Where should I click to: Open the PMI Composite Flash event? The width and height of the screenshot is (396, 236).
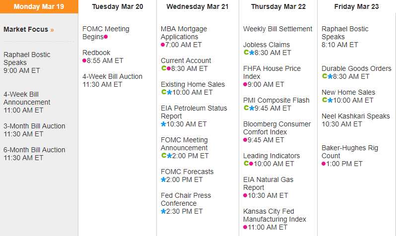click(x=276, y=100)
